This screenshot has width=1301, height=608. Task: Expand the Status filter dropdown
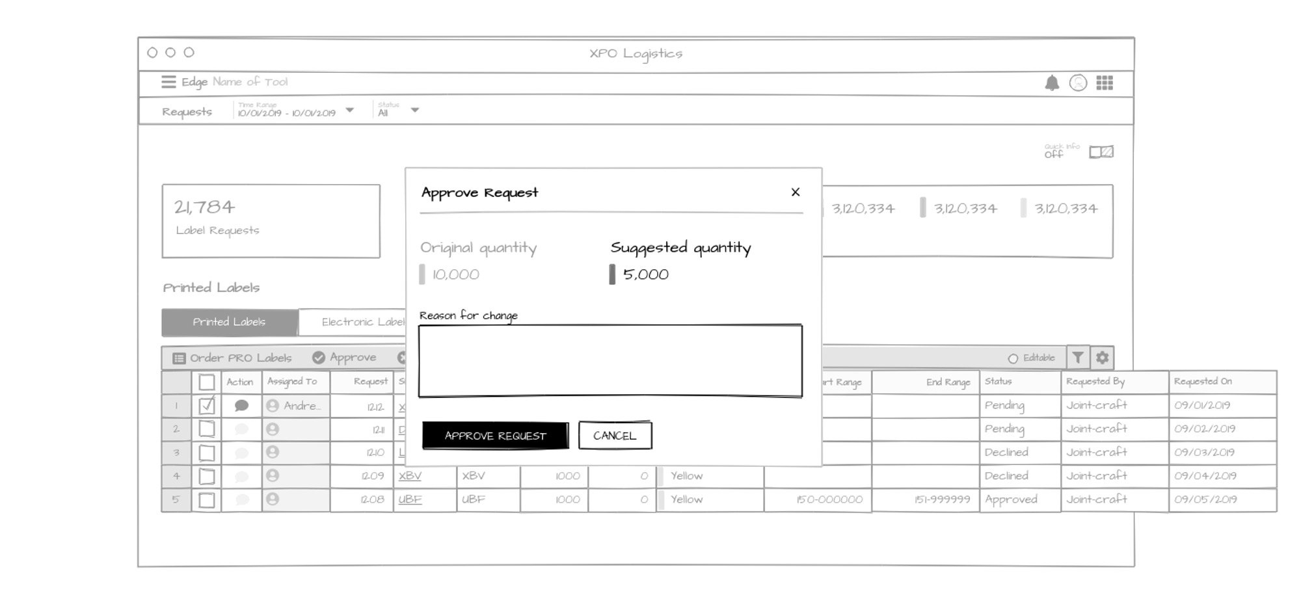pyautogui.click(x=415, y=111)
